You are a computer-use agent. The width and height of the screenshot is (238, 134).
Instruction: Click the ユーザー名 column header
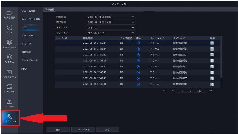coord(62,38)
